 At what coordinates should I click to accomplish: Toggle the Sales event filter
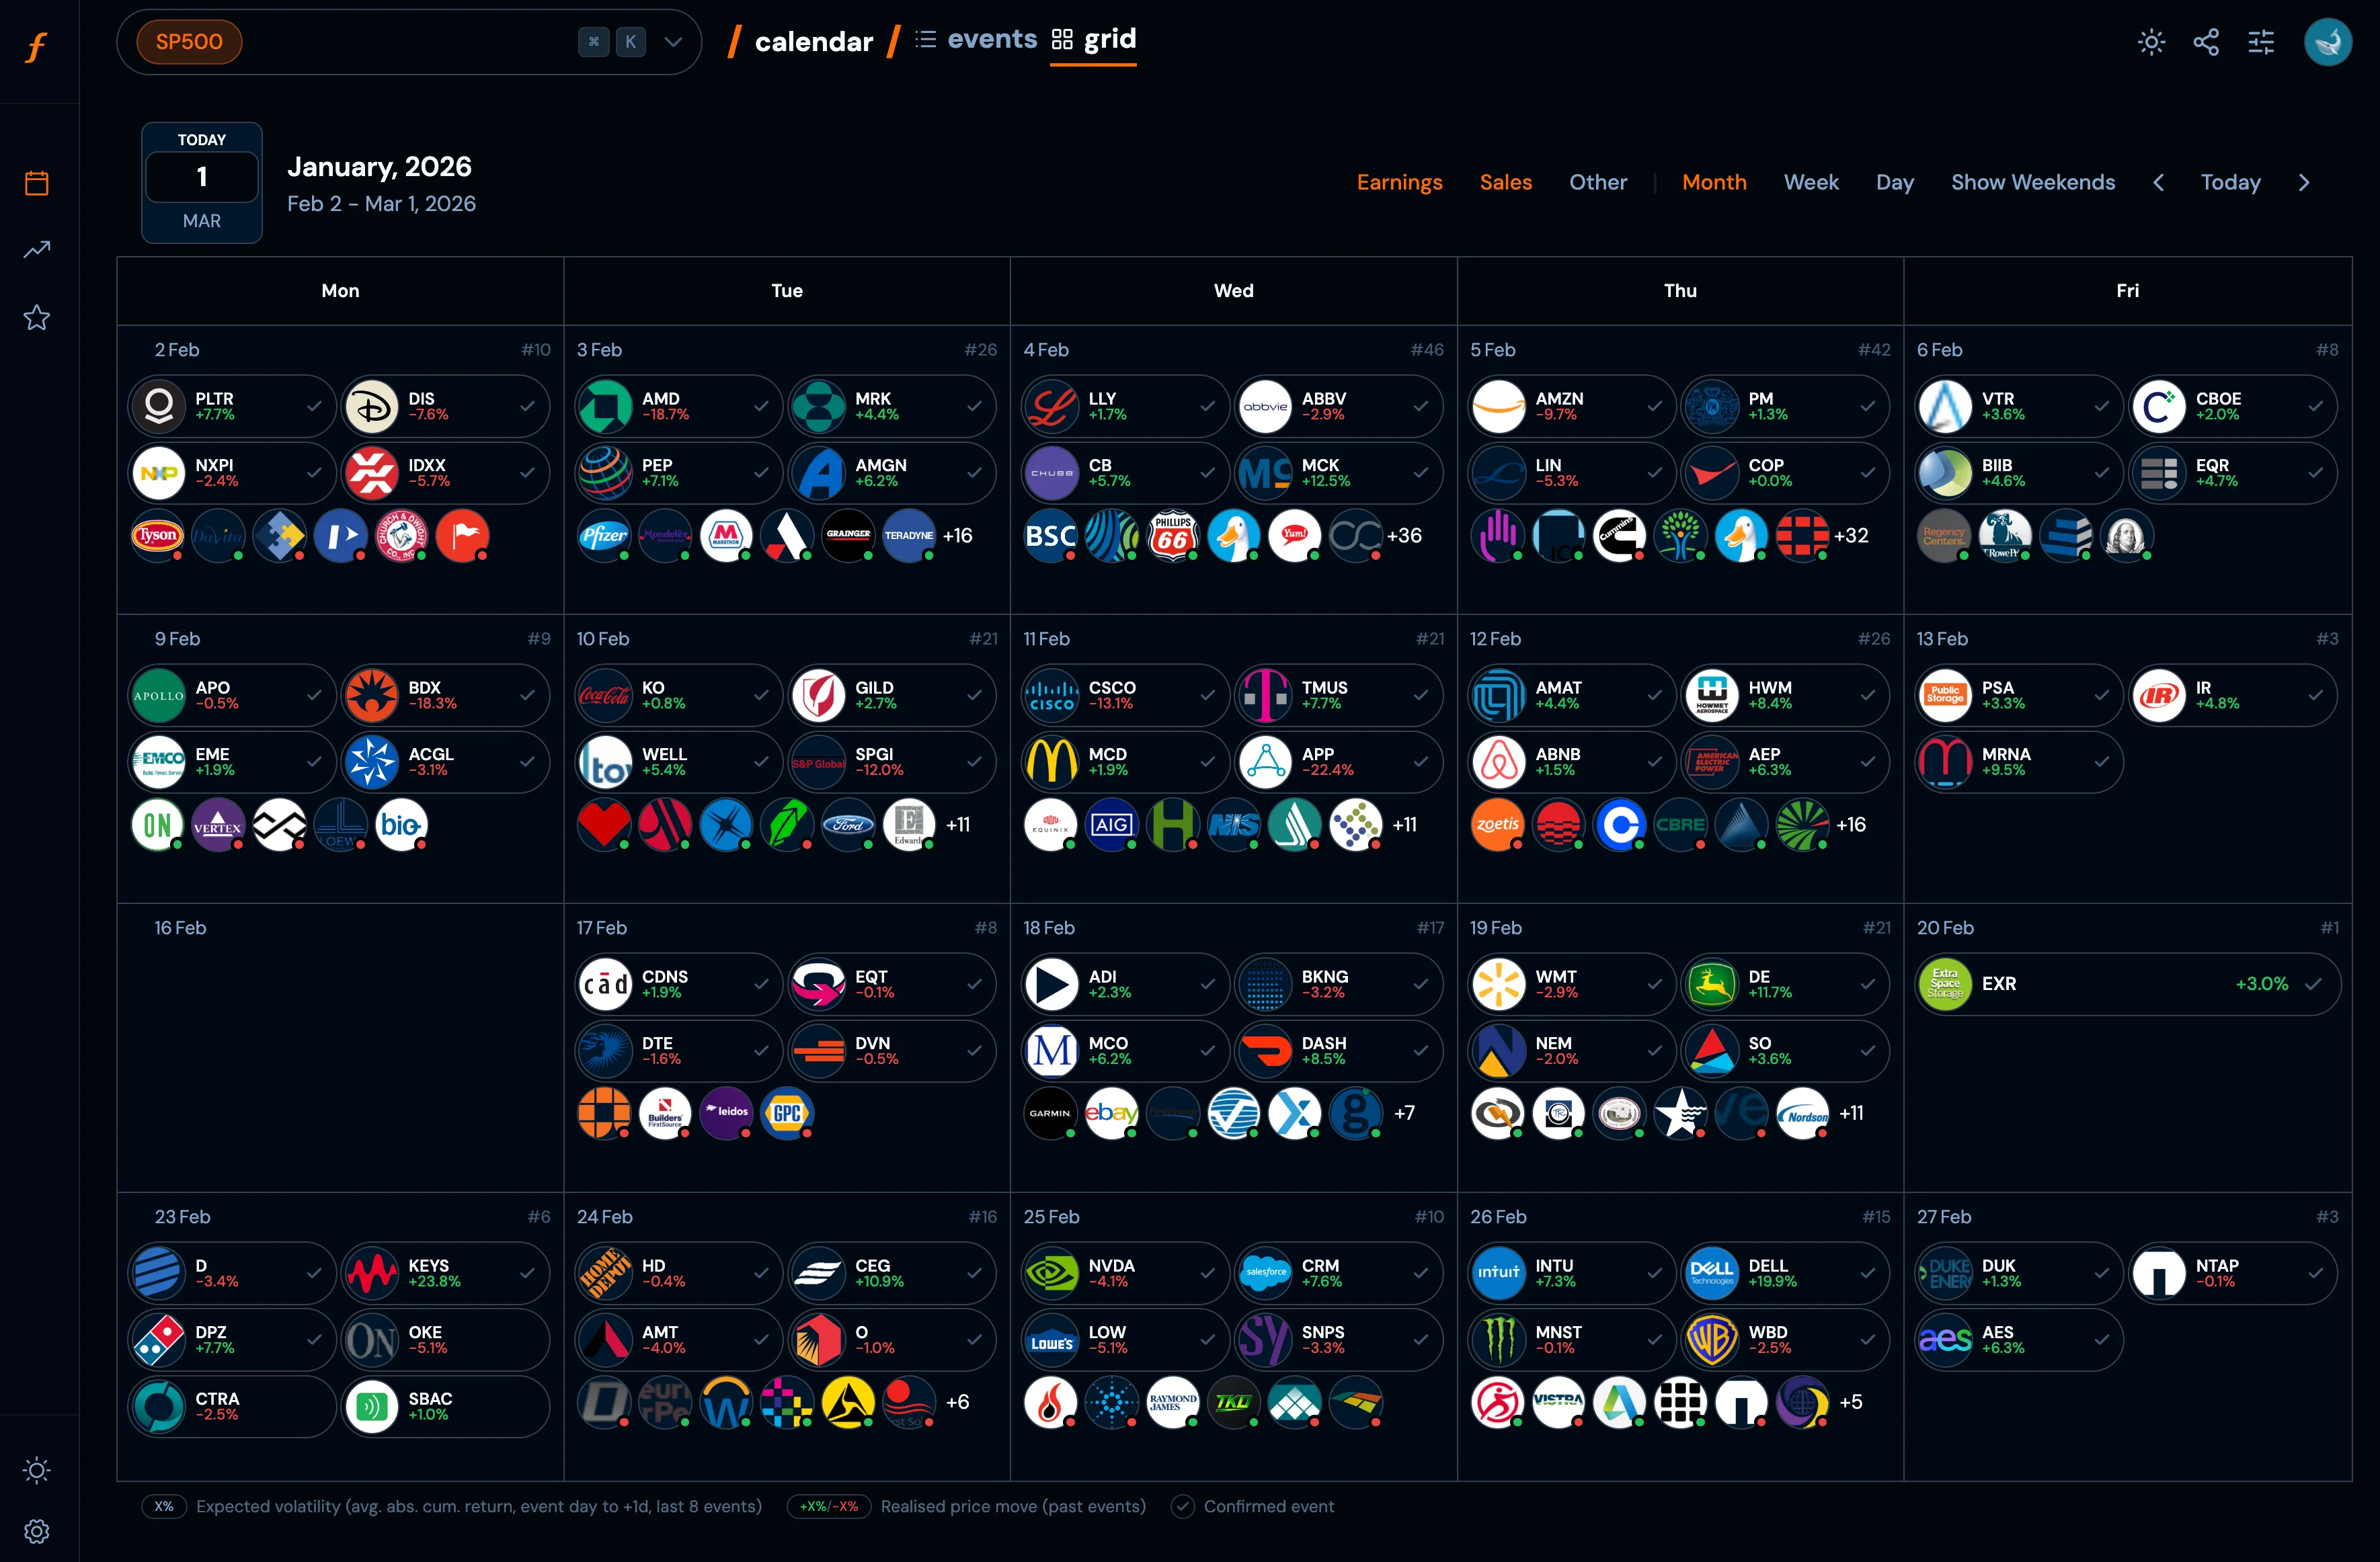(1505, 182)
